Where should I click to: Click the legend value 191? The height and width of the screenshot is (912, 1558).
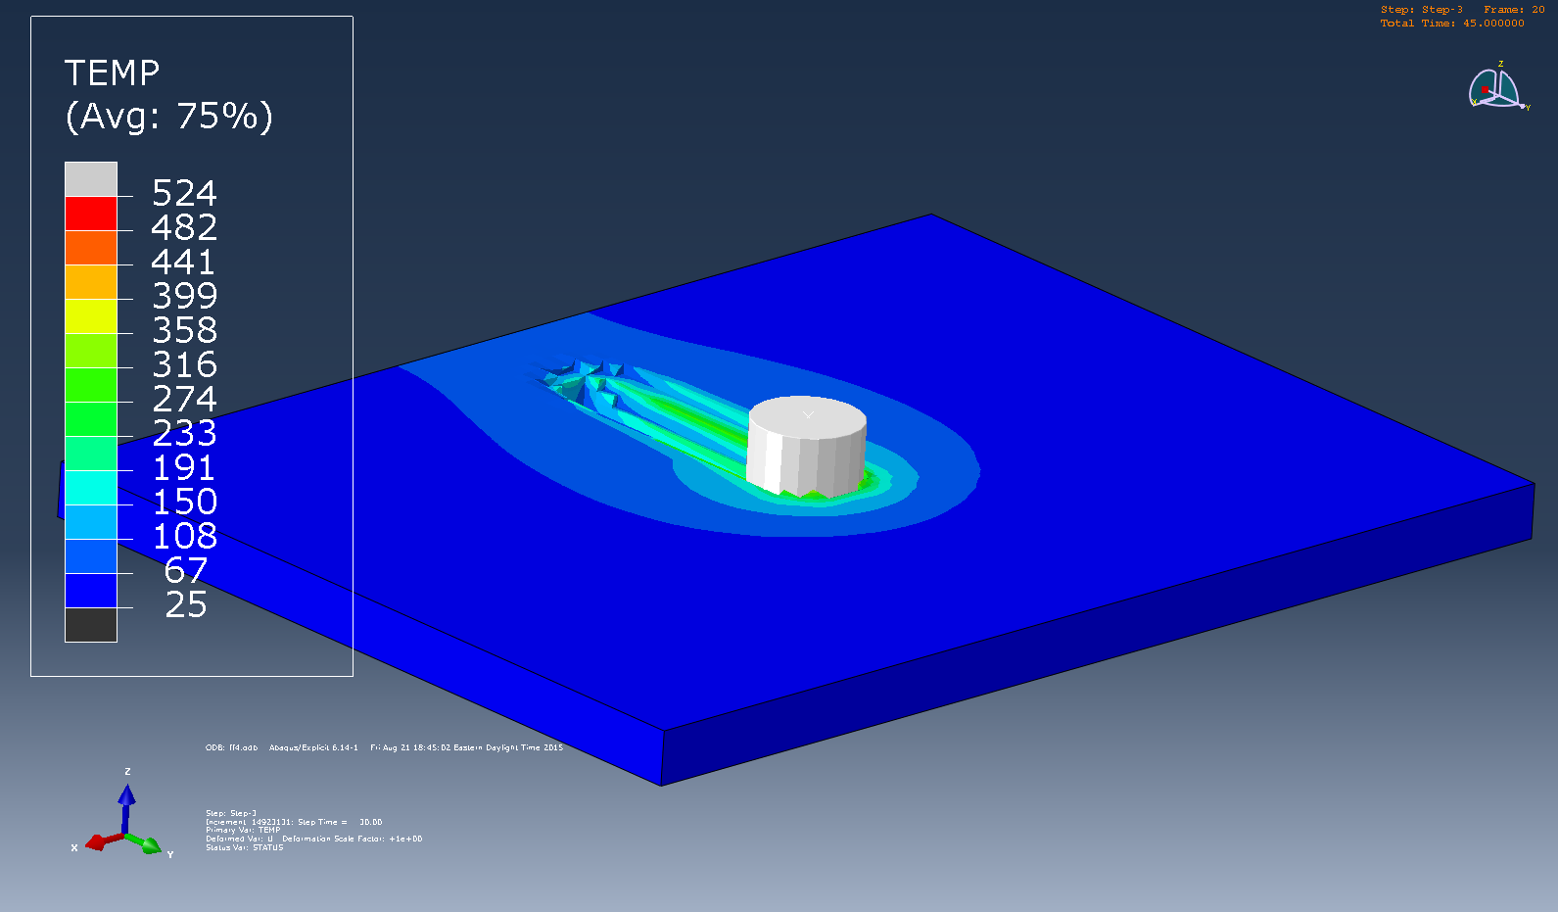pos(184,467)
